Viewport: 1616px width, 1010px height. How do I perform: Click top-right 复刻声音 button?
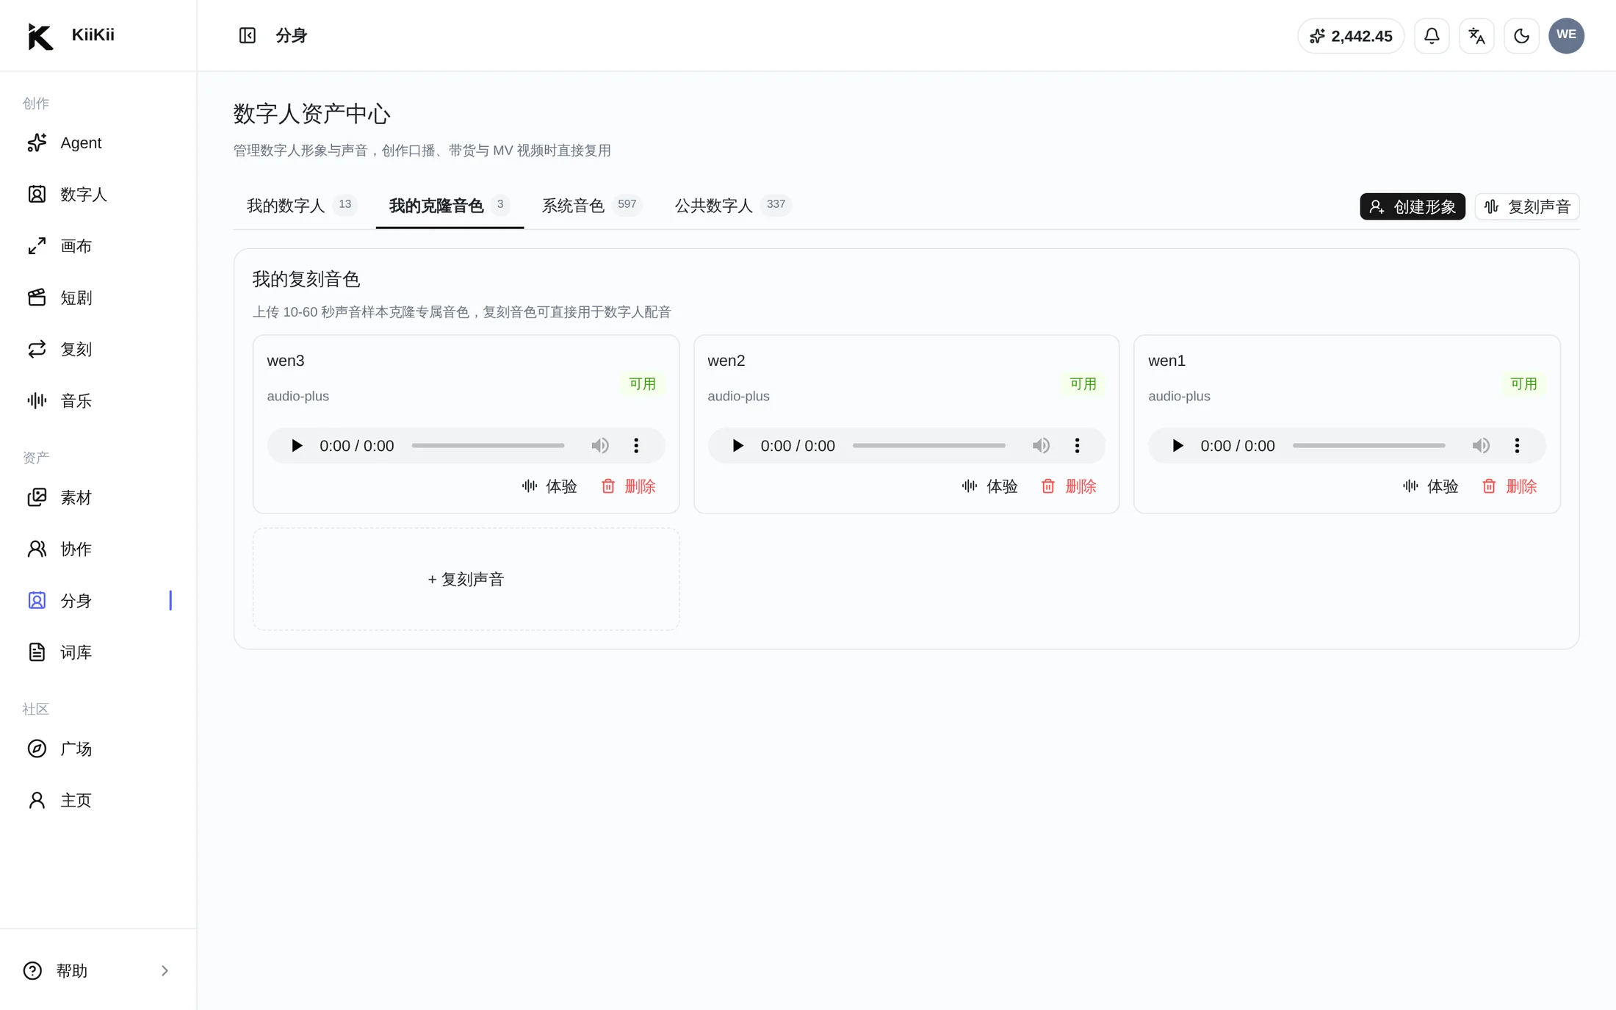pos(1526,206)
